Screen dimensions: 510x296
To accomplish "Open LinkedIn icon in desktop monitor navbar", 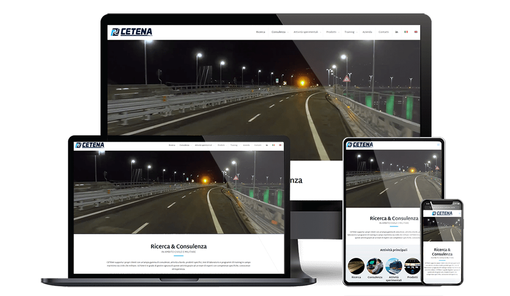I will (397, 32).
